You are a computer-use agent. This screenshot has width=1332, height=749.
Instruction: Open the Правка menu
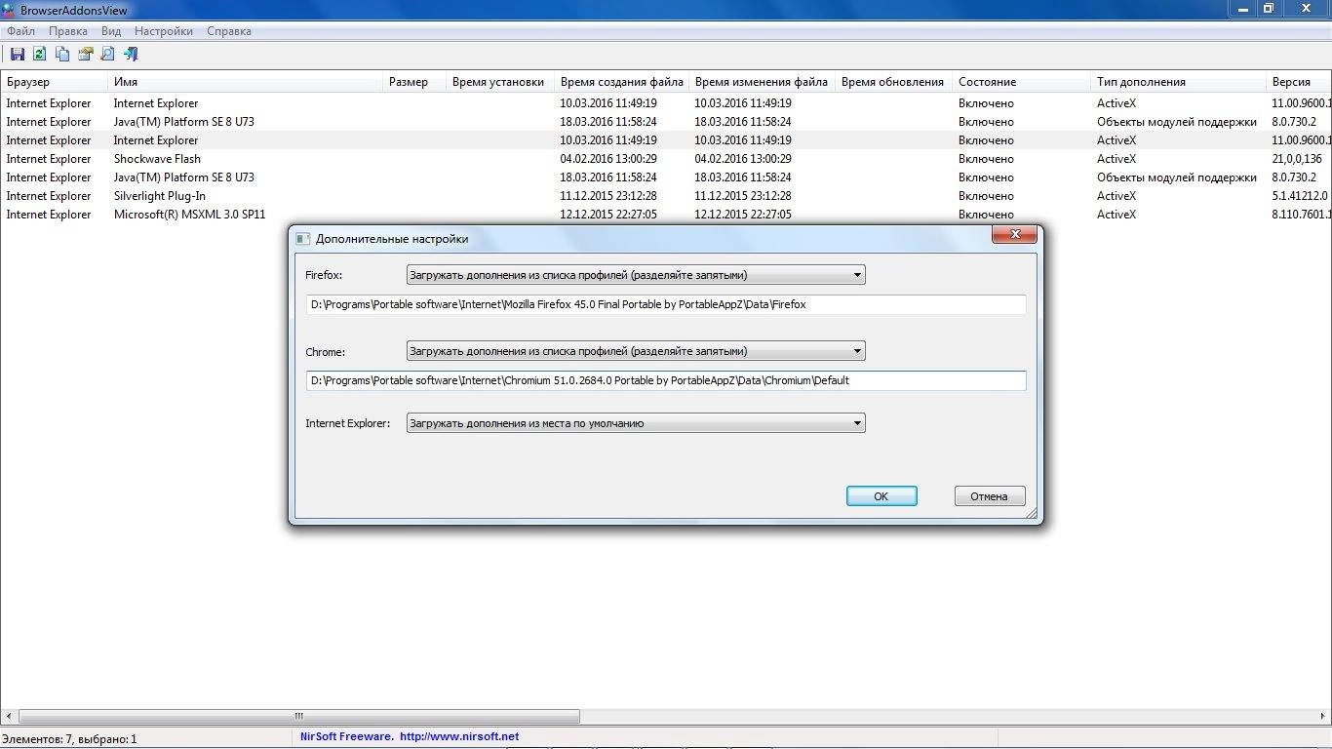(68, 31)
